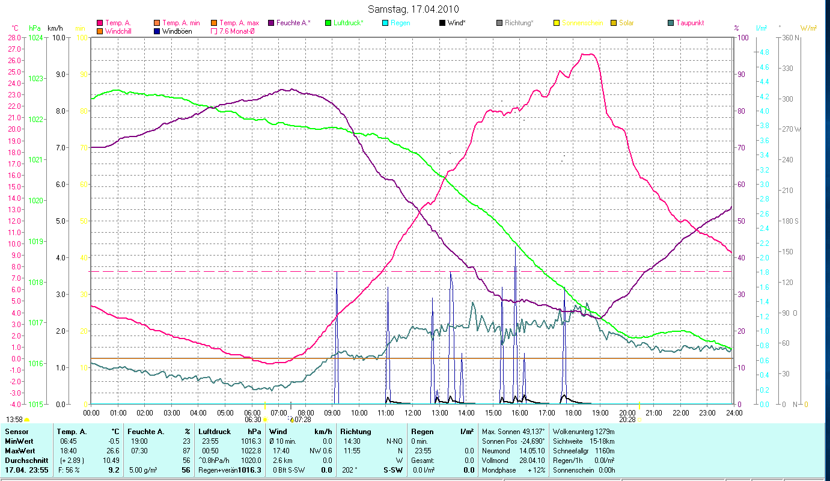Click the gray Richtung legend square
This screenshot has height=481, width=830.
tap(499, 23)
